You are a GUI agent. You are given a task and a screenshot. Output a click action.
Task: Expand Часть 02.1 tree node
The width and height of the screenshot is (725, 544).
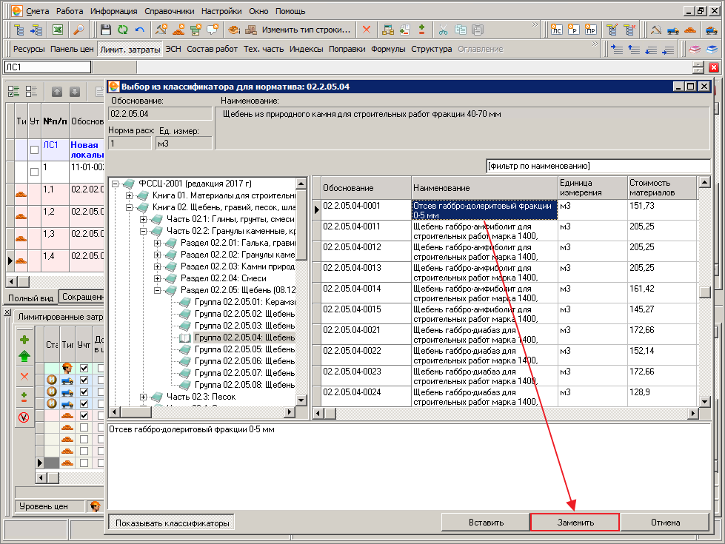coord(144,220)
